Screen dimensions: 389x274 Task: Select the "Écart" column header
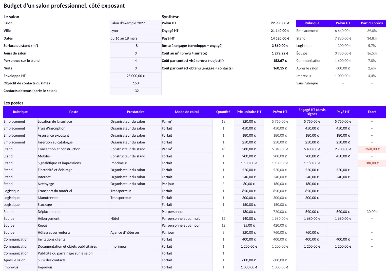point(372,112)
